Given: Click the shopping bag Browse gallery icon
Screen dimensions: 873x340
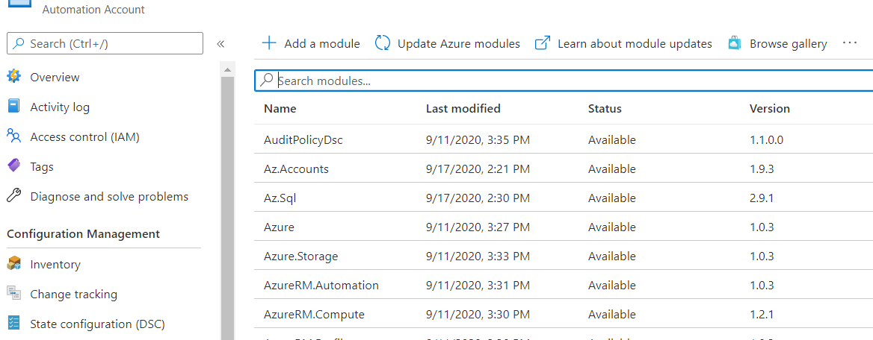Looking at the screenshot, I should click(x=735, y=43).
